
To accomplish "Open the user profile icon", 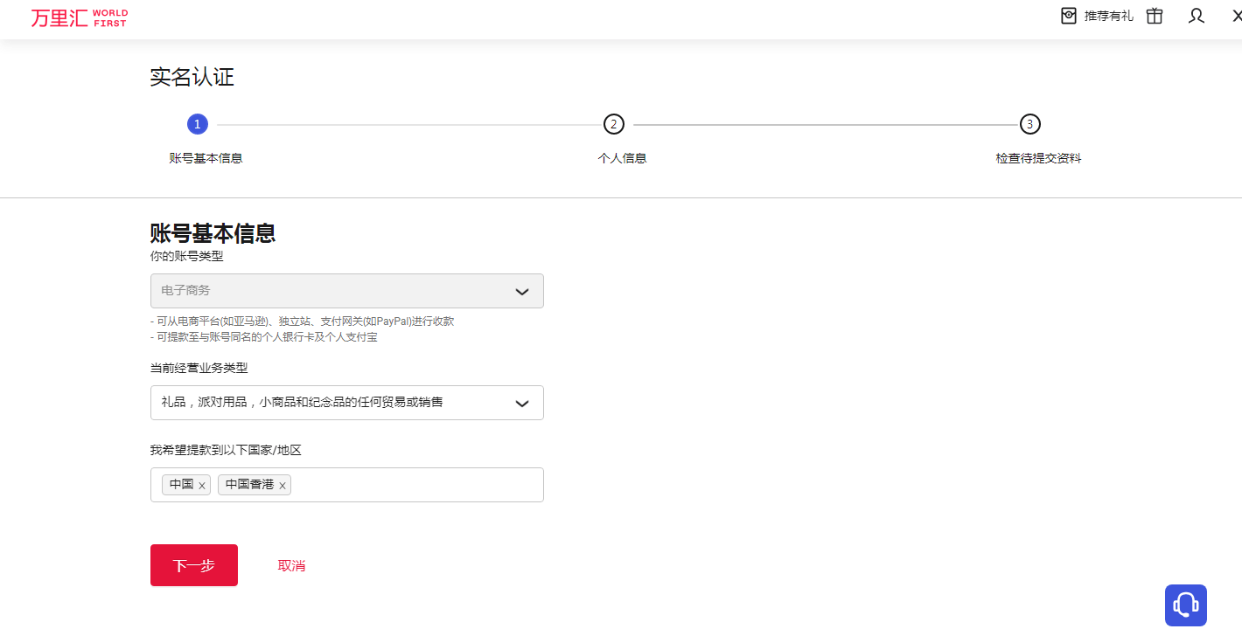I will (1197, 16).
